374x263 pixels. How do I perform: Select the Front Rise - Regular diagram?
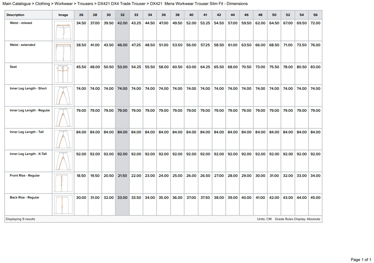coord(63,183)
